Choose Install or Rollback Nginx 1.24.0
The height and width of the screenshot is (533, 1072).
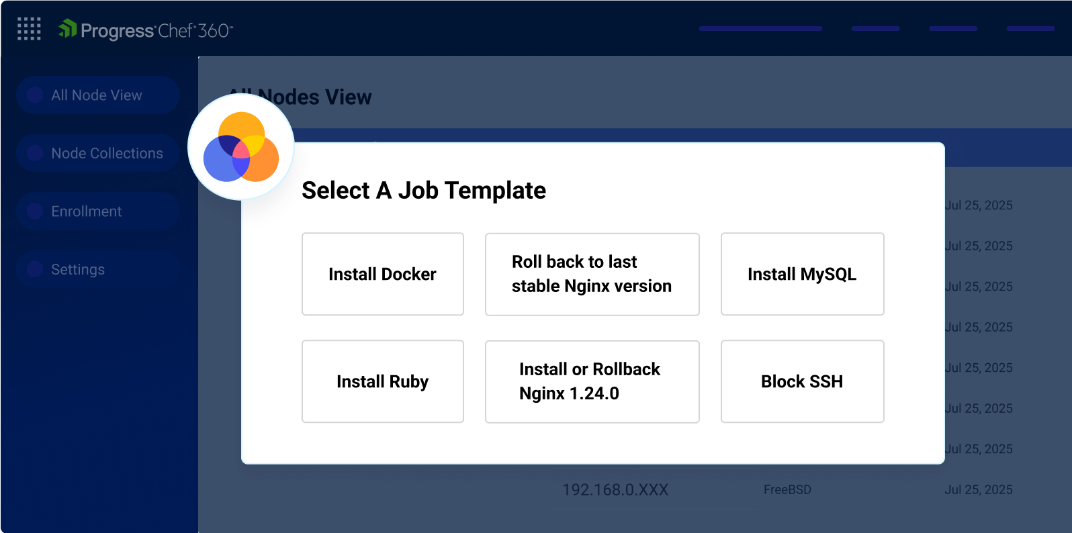pos(592,381)
